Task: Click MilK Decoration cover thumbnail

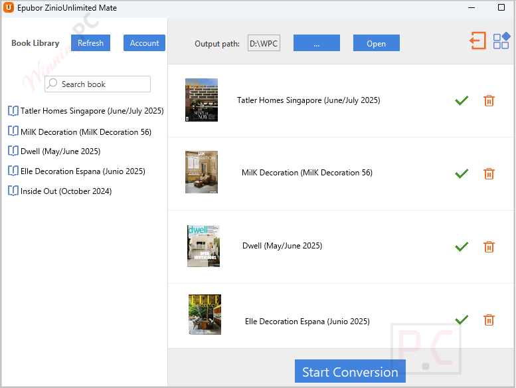Action: coord(201,172)
